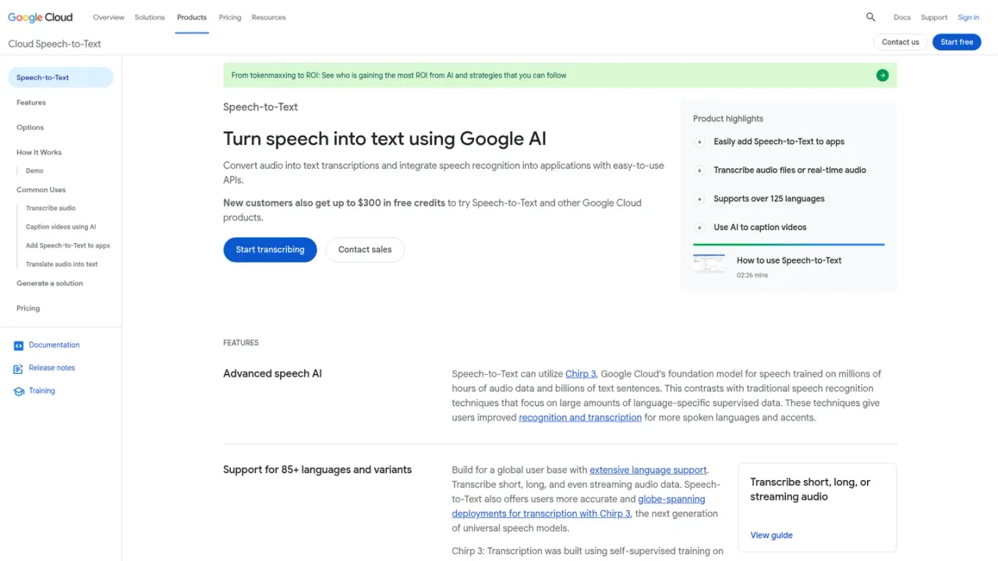Viewport: 998px width, 561px height.
Task: Click the green banner arrow icon
Action: coord(883,76)
